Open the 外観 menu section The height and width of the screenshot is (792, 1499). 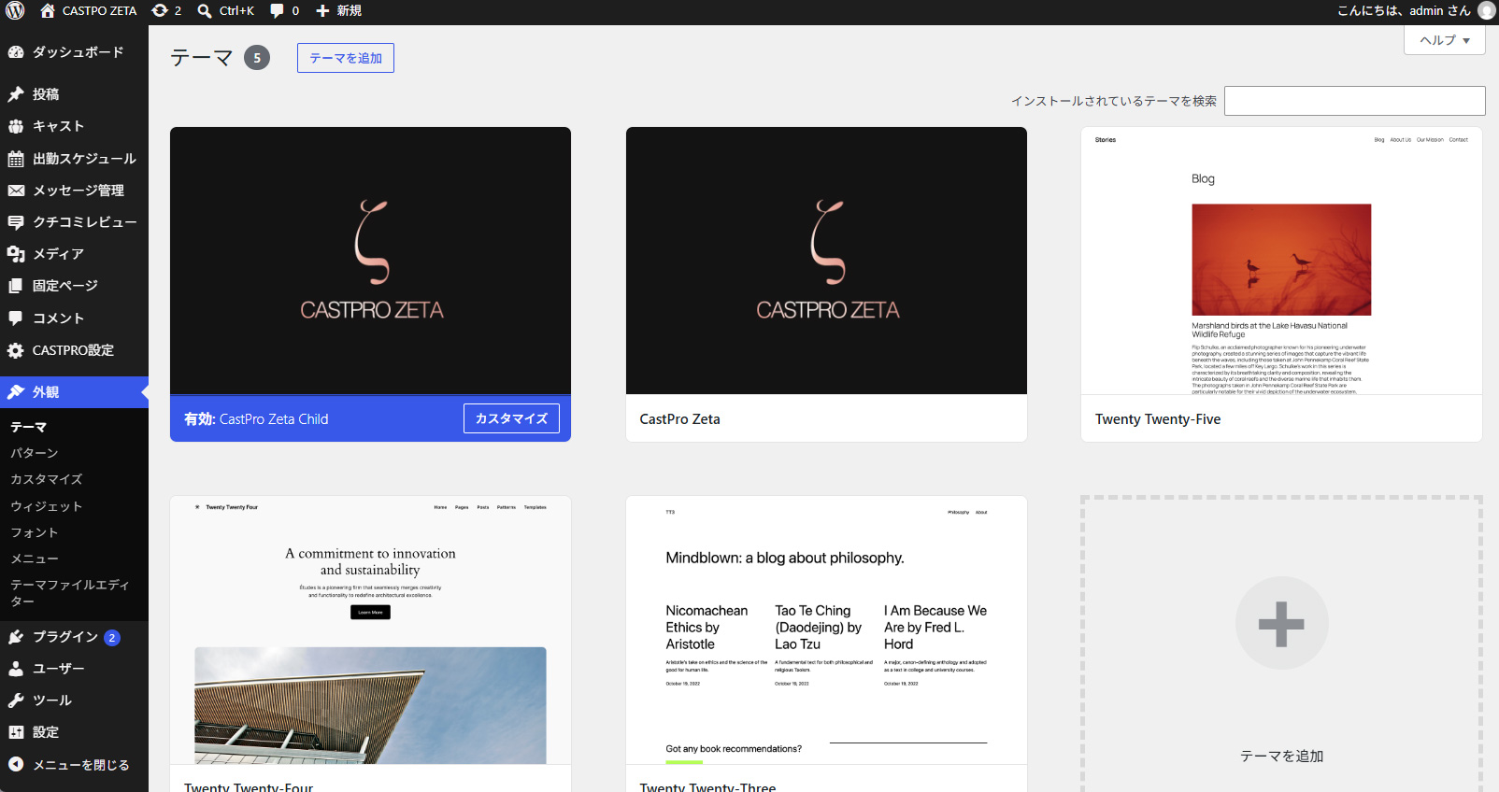click(74, 392)
